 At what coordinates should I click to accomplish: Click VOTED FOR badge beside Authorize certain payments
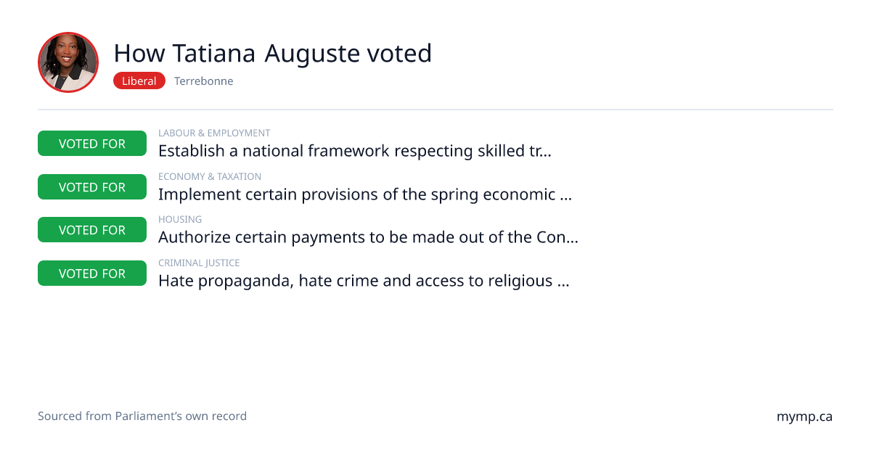coord(92,230)
